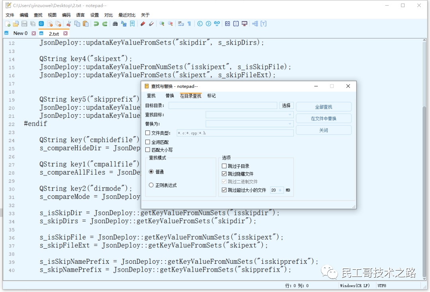Click the Cut scissors icon
This screenshot has height=292, width=430.
68,24
